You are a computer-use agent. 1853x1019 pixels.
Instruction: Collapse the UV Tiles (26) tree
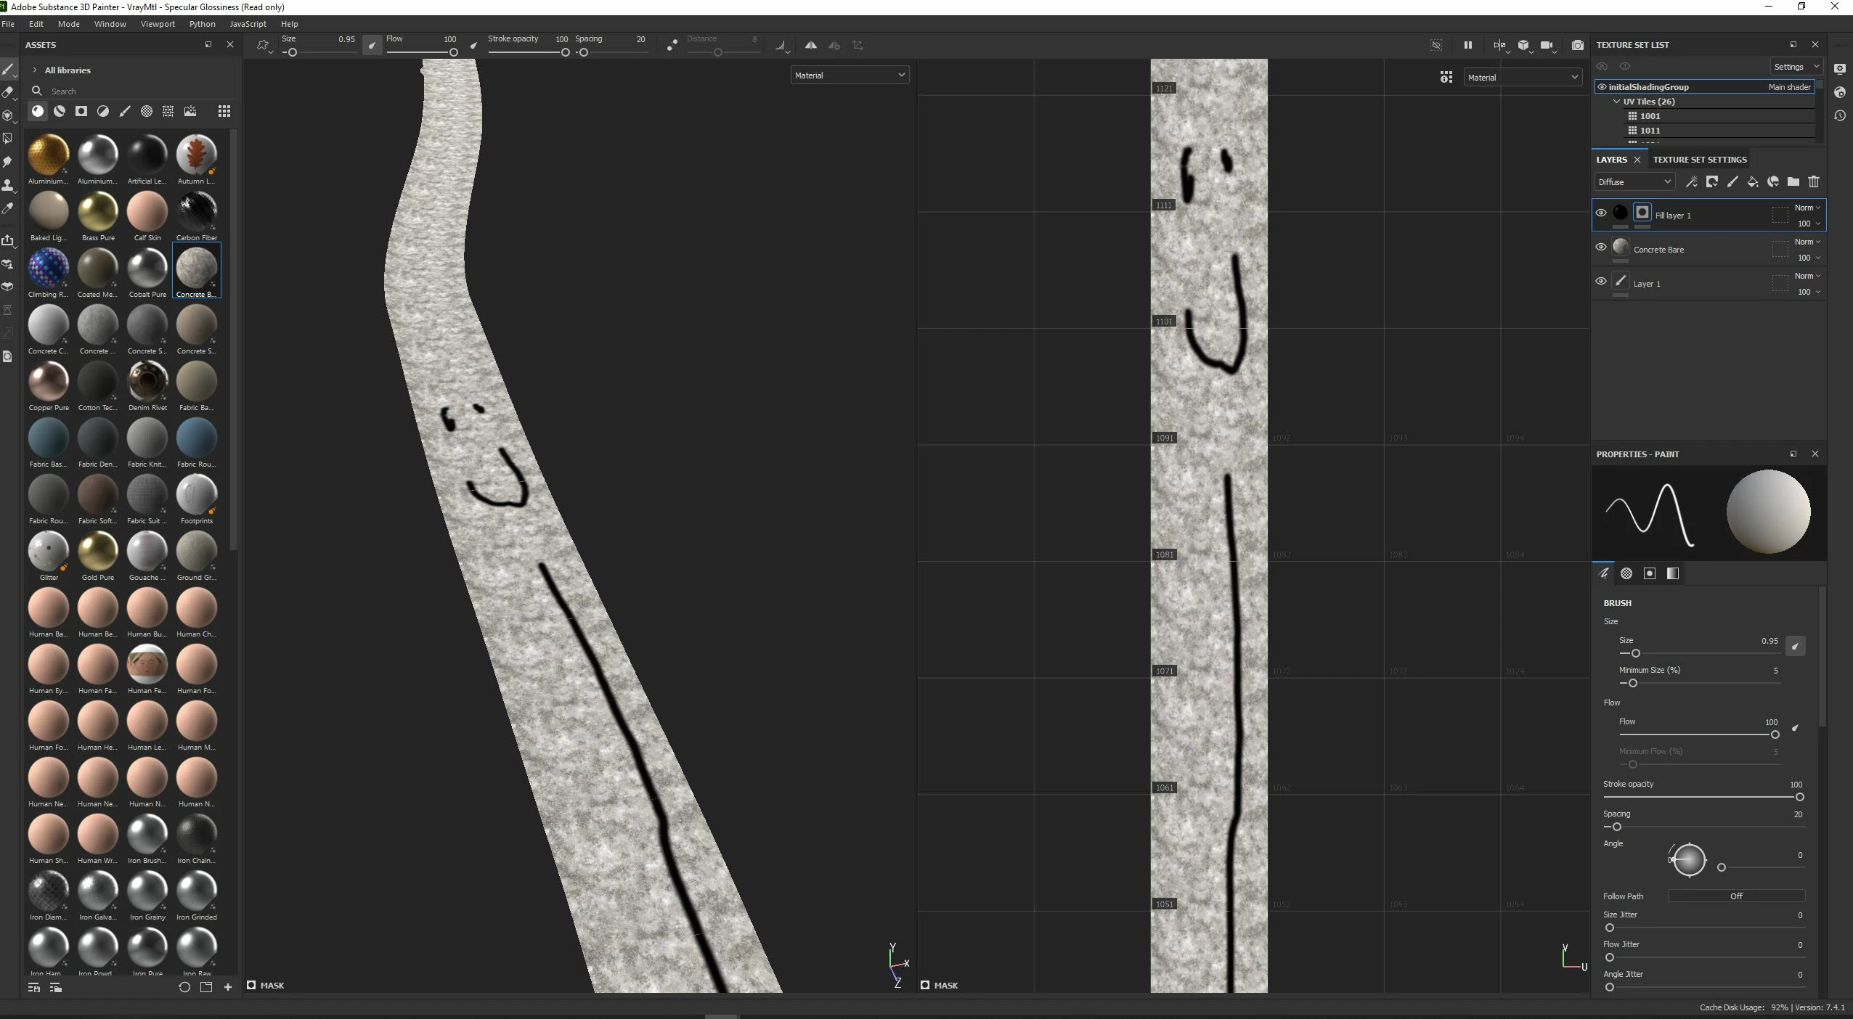(1616, 102)
